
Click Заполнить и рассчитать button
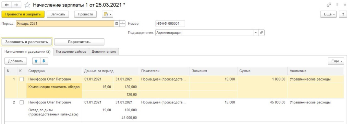[27, 42]
